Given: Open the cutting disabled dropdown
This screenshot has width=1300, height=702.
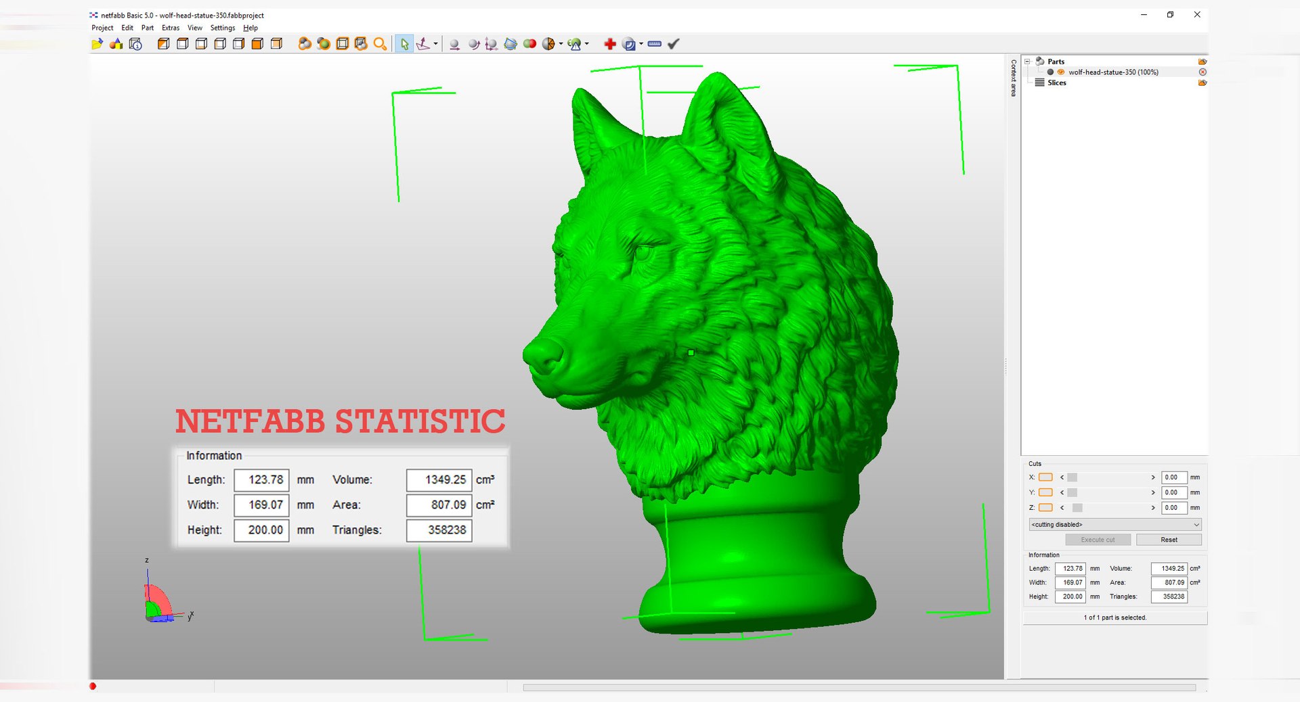Looking at the screenshot, I should coord(1115,524).
